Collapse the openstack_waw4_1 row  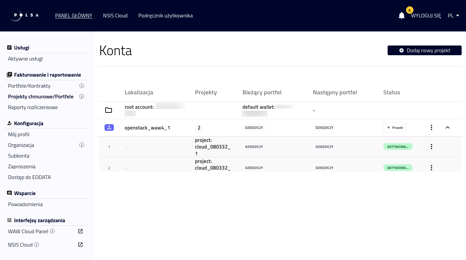[448, 127]
